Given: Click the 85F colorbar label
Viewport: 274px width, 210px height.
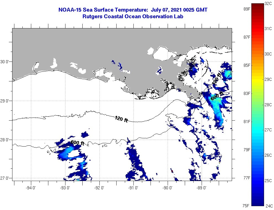Looking at the screenshot, I should click(247, 65).
